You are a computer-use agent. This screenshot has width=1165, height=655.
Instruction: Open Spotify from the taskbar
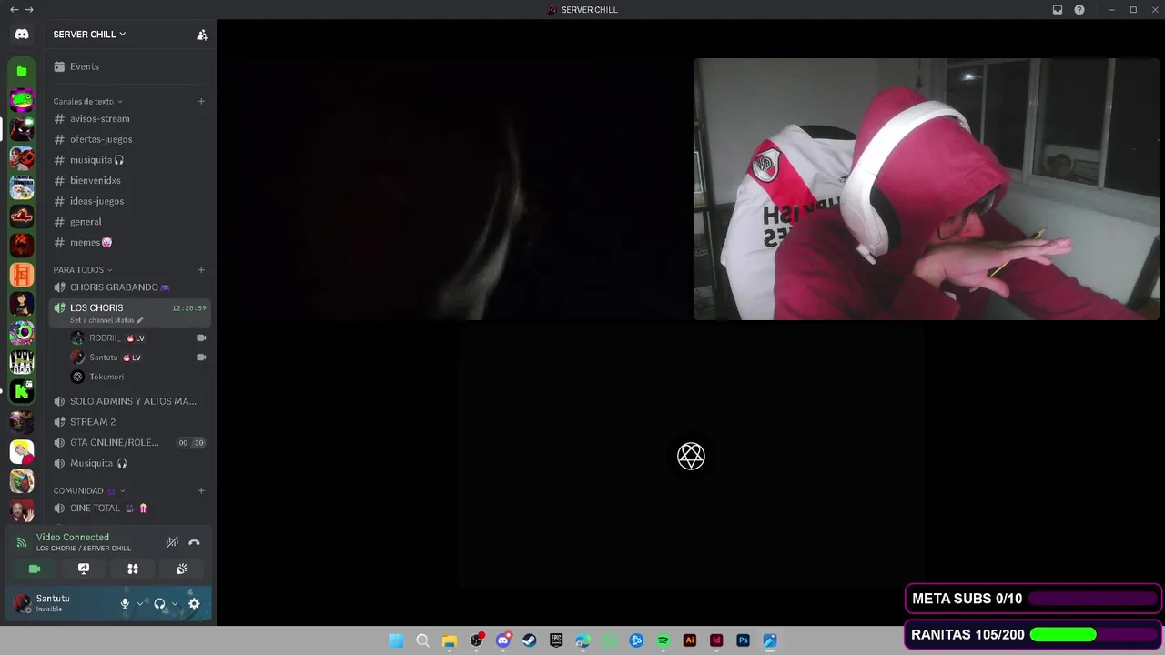[663, 640]
